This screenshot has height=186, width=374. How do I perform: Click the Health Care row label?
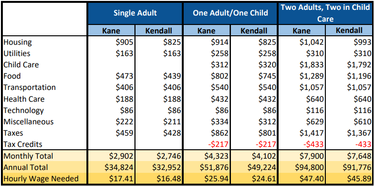[x=24, y=99]
